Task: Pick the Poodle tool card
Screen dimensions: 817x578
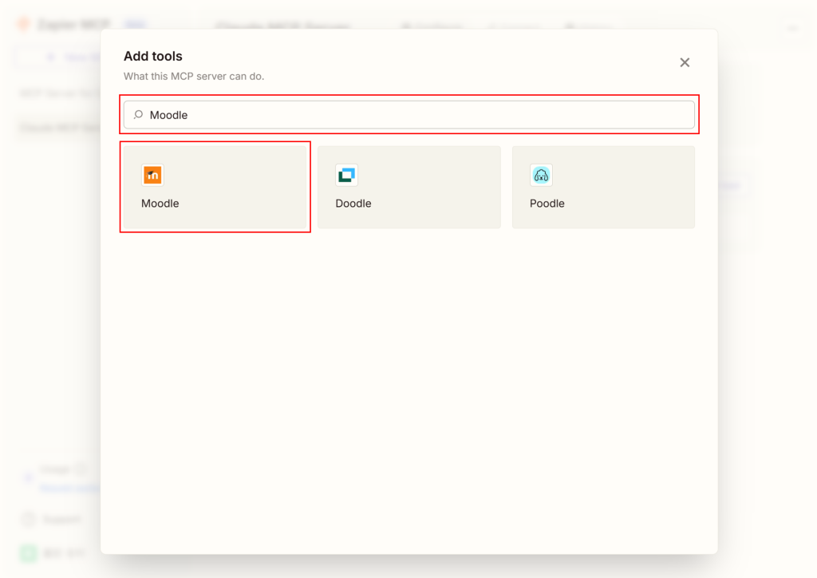Action: pos(603,187)
